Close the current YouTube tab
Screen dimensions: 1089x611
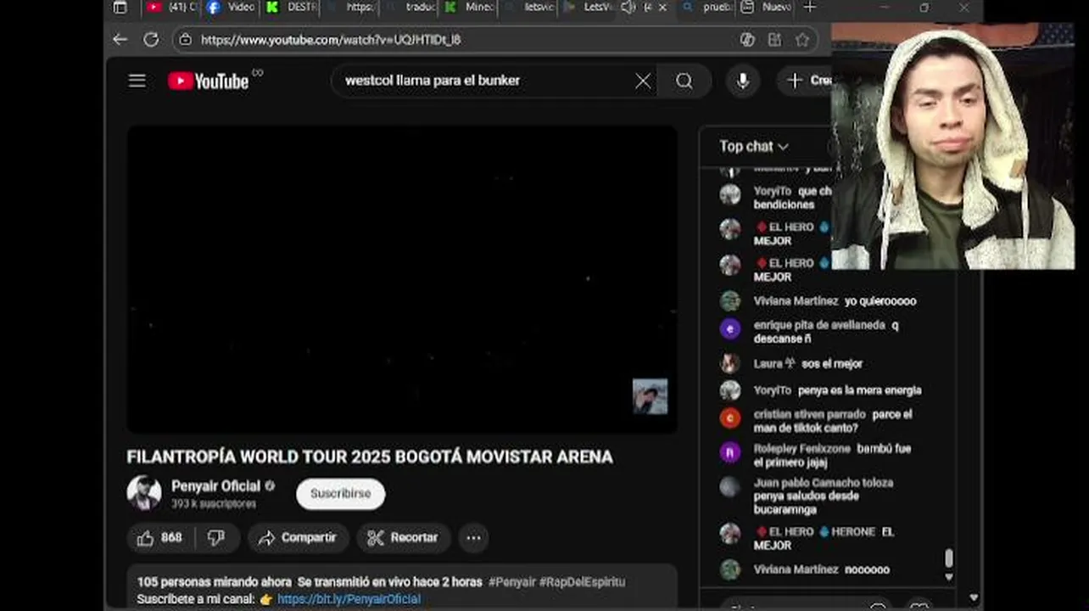pos(662,8)
